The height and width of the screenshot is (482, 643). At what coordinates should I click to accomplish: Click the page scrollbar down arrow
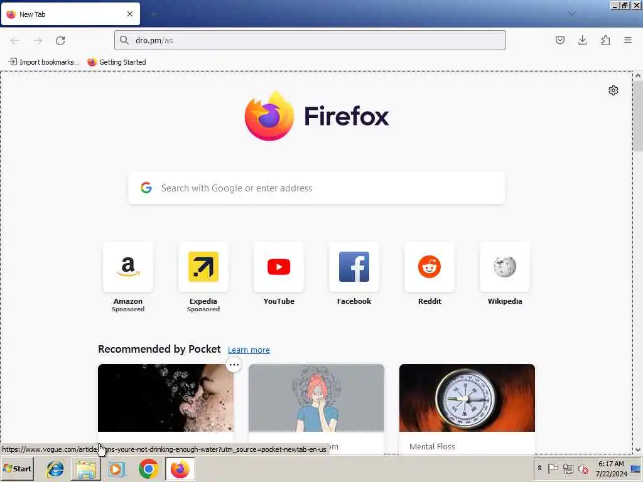(x=638, y=449)
